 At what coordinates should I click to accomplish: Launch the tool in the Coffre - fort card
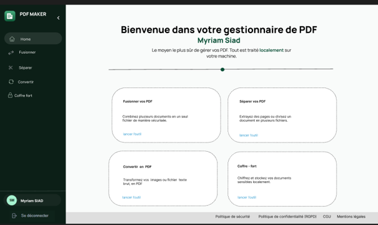click(247, 197)
